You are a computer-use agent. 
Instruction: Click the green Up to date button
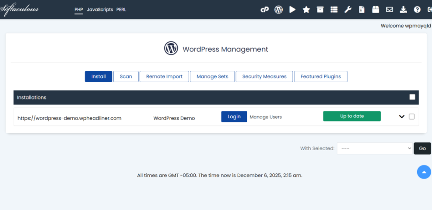tap(352, 116)
